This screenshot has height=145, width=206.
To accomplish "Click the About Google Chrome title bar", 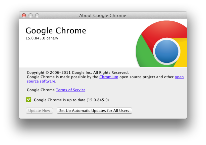I will [x=103, y=15].
